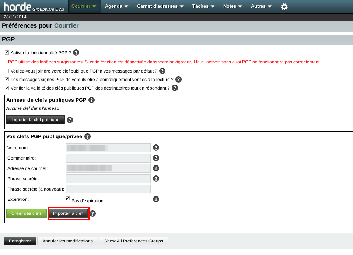The height and width of the screenshot is (255, 353).
Task: Click help icon beside Anneau de clefs publiques PGP
Action: coord(92,100)
